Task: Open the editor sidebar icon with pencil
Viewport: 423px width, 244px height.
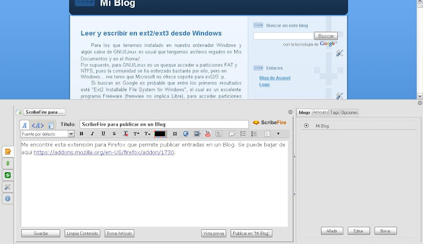Action: click(7, 152)
